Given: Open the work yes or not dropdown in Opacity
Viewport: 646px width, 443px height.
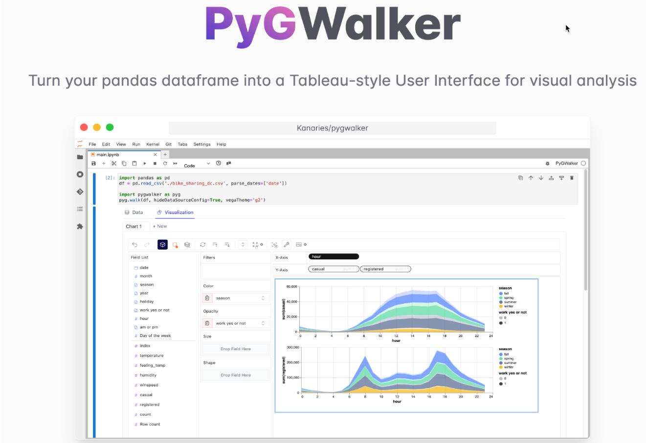Looking at the screenshot, I should [263, 323].
